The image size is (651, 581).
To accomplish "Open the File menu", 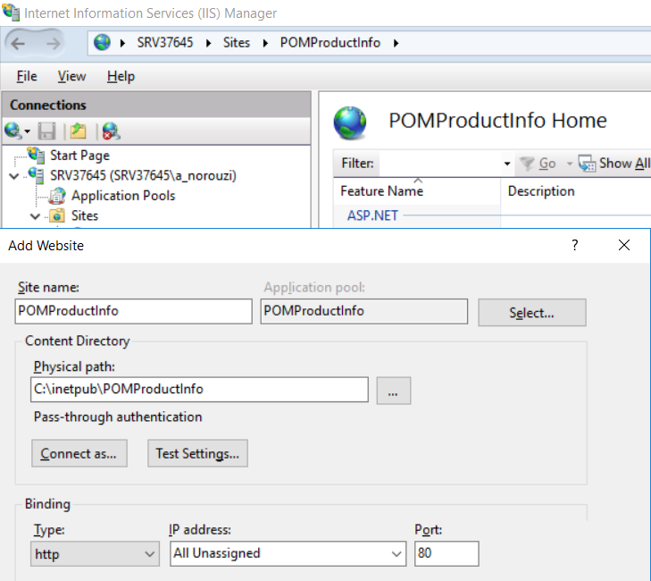I will pyautogui.click(x=27, y=77).
